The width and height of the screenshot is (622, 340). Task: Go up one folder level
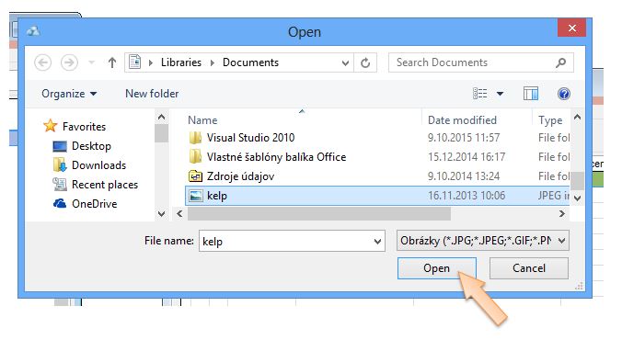[x=112, y=62]
